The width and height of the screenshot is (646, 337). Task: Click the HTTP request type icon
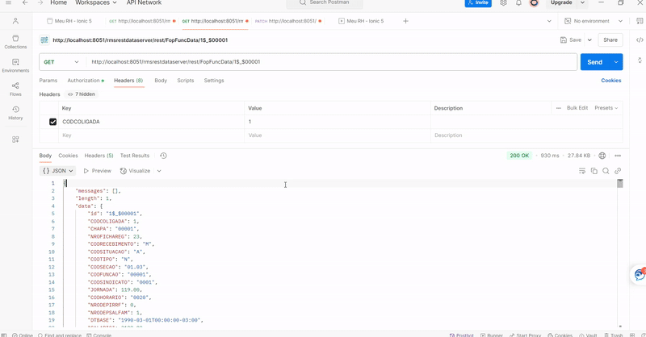pos(44,40)
